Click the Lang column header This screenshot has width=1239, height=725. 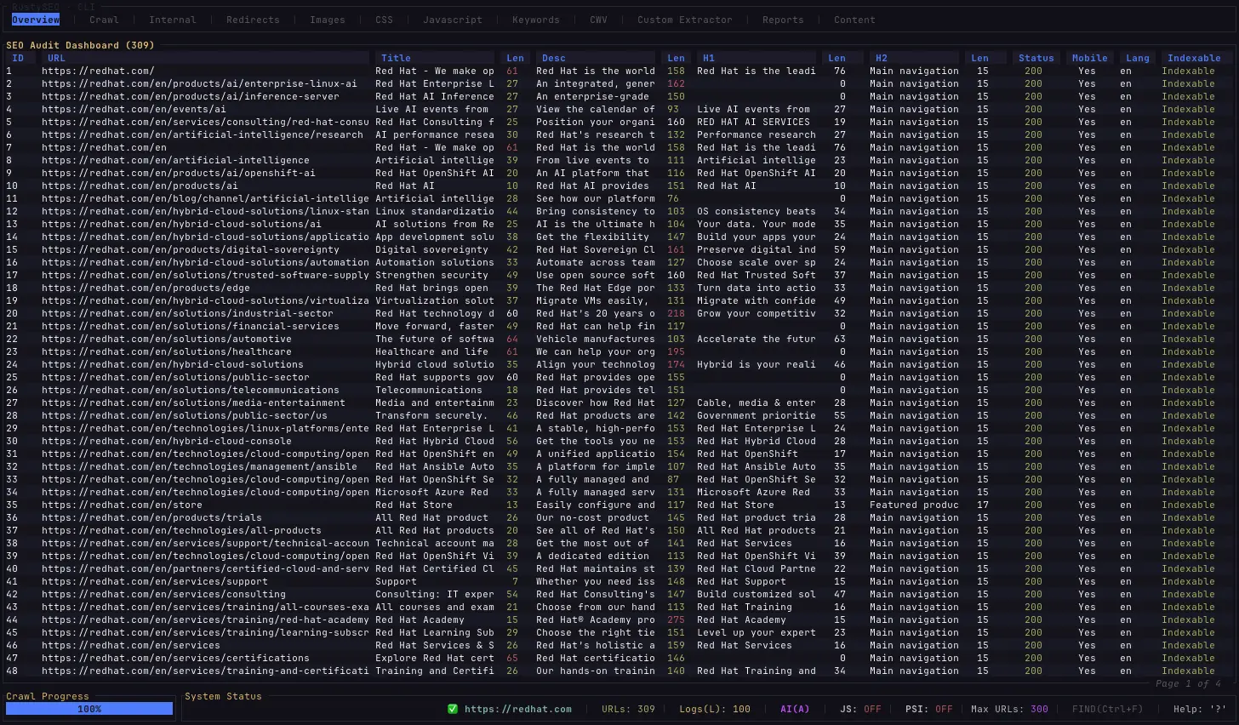tap(1138, 58)
